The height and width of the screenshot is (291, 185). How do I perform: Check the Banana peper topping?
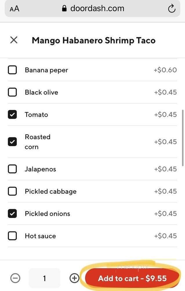click(x=12, y=70)
